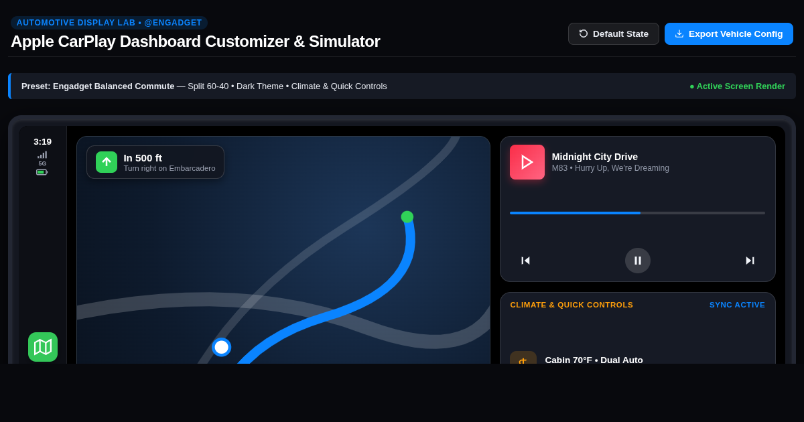The image size is (804, 422).
Task: Open the red music album artwork
Action: pos(527,162)
